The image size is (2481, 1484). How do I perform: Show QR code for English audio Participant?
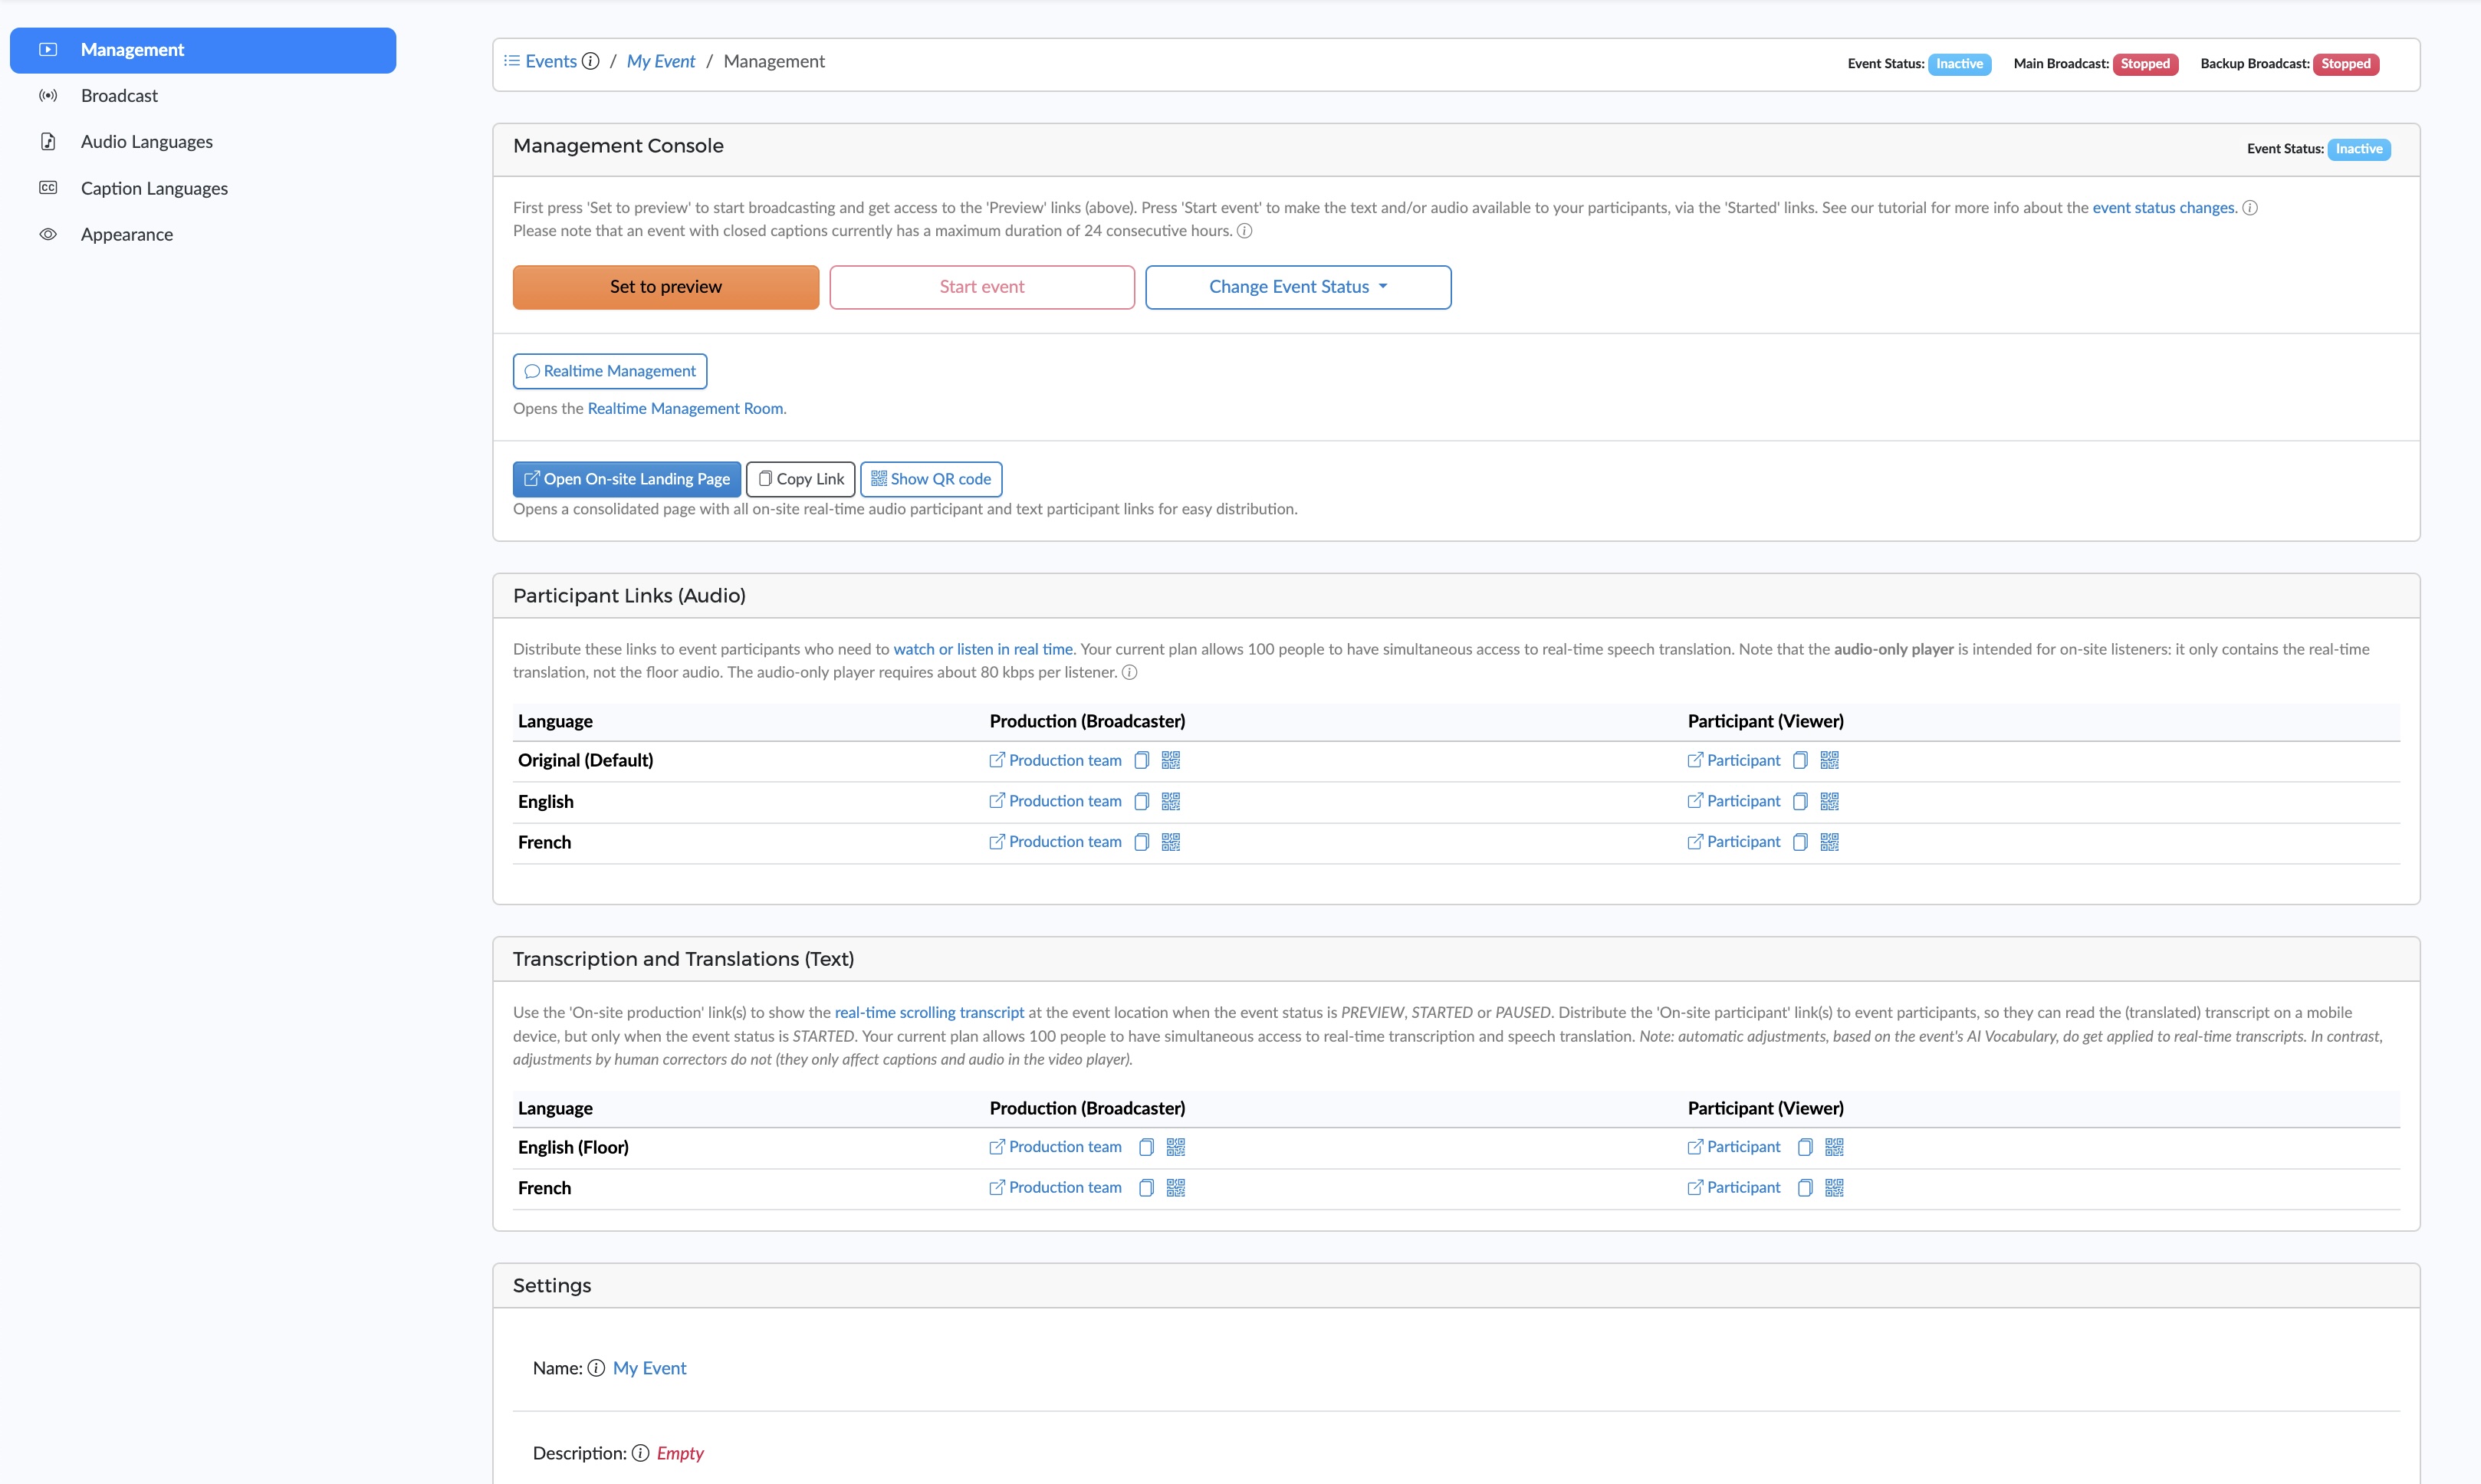[1830, 802]
